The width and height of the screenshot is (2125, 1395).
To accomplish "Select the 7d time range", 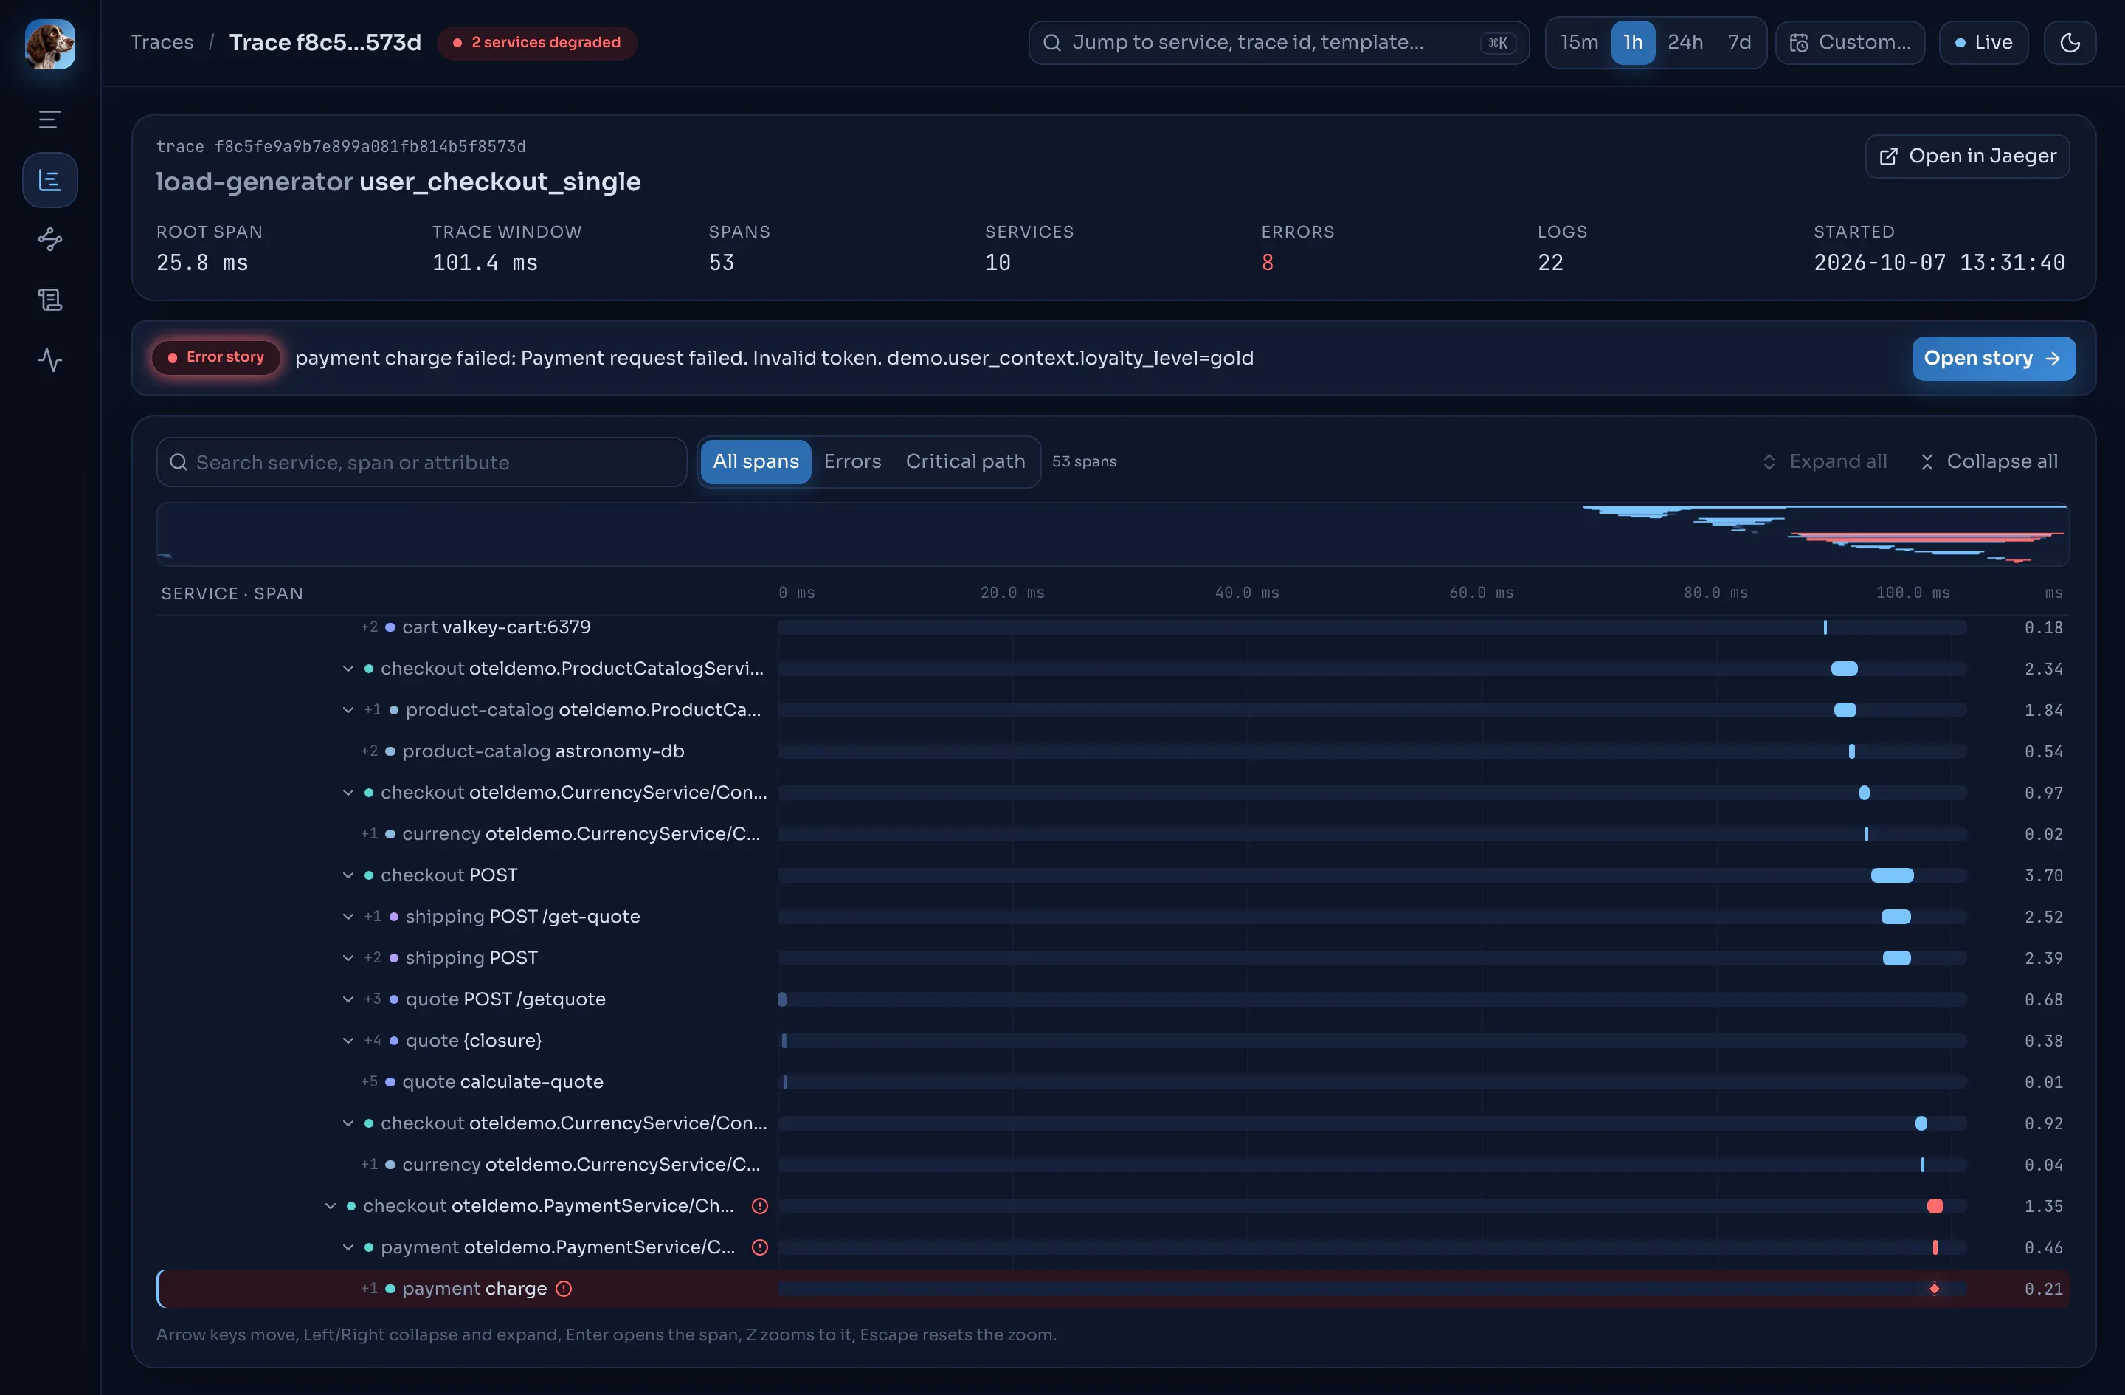I will [x=1738, y=43].
